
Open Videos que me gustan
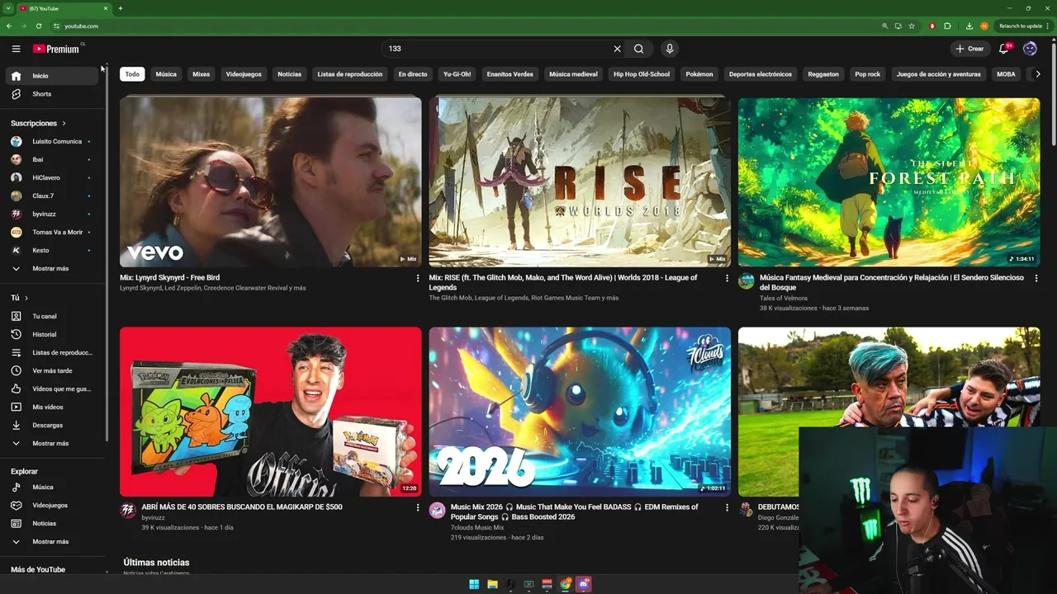coord(54,389)
